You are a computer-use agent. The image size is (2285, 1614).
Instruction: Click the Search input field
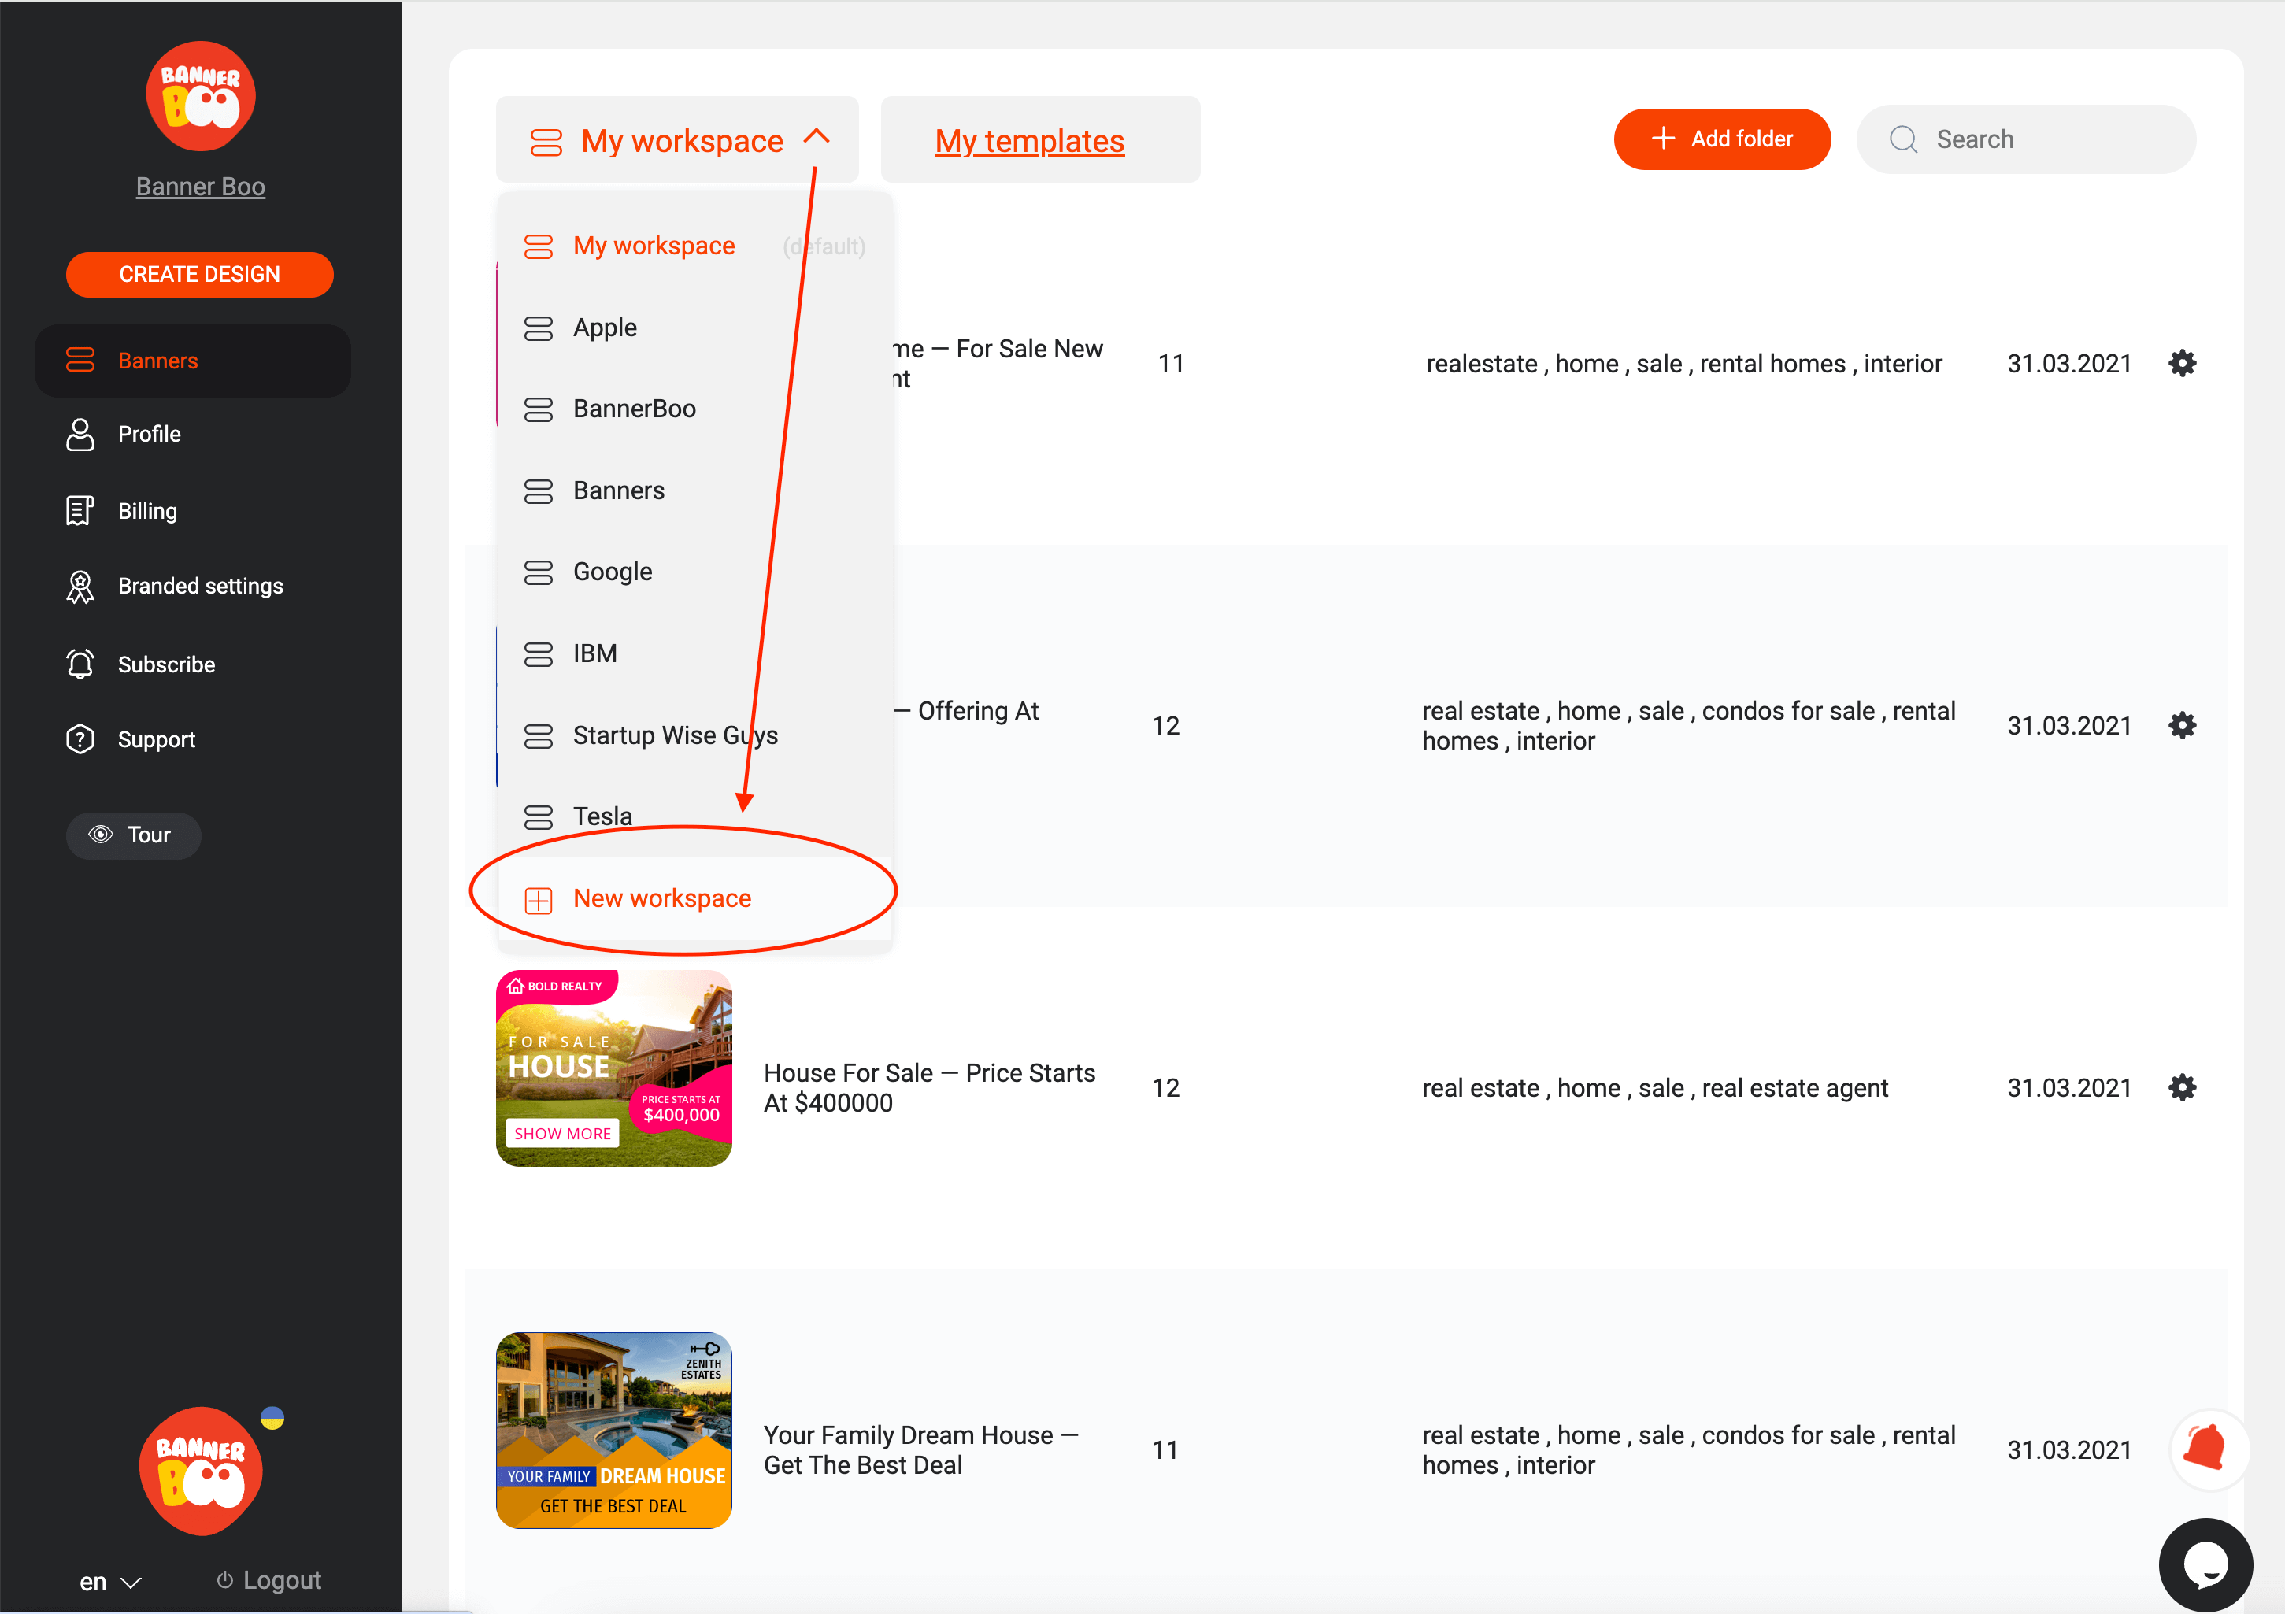pos(2025,139)
